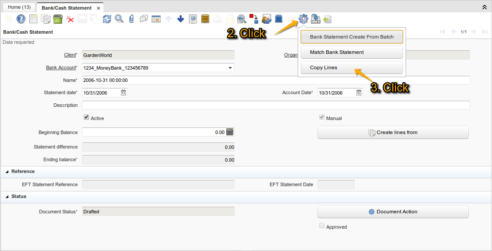Click the Account Date field
Image resolution: width=492 pixels, height=251 pixels.
click(337, 93)
